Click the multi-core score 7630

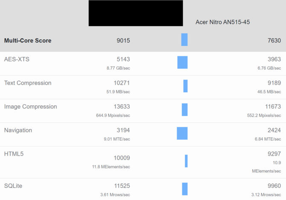274,41
